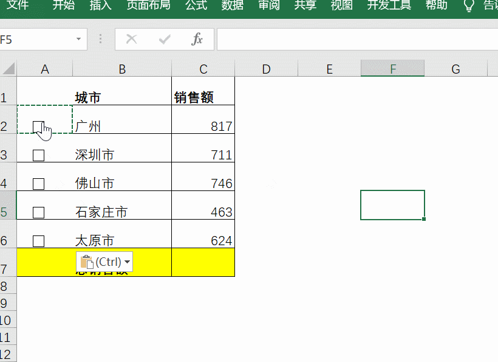
Task: Click the 城市 header cell
Action: [x=122, y=91]
